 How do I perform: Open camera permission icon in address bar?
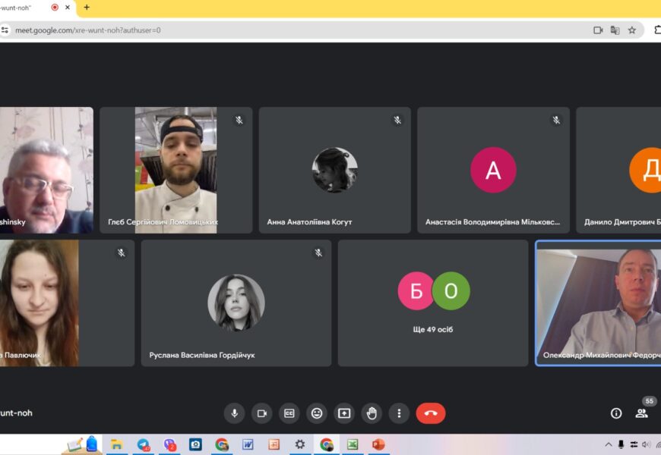coord(598,30)
